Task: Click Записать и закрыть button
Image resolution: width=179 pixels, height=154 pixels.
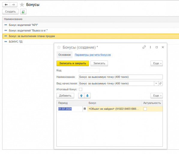Action: point(73,63)
